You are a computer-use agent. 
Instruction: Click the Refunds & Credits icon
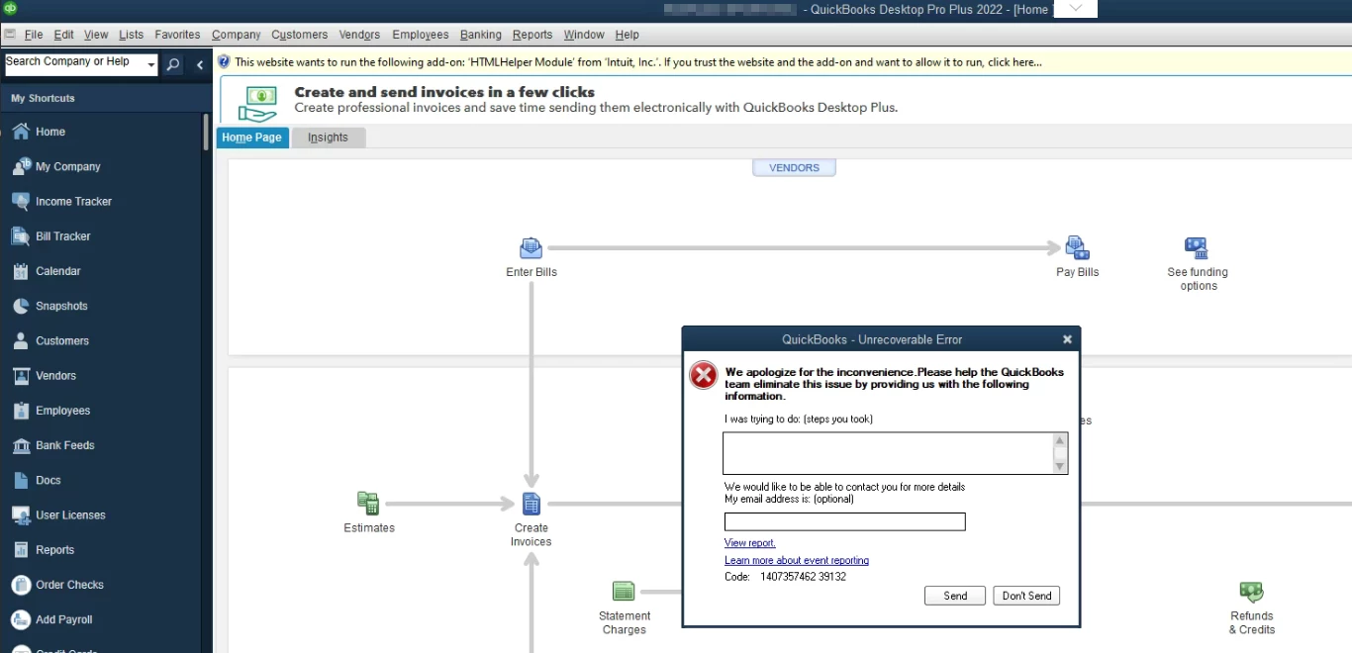(x=1252, y=592)
